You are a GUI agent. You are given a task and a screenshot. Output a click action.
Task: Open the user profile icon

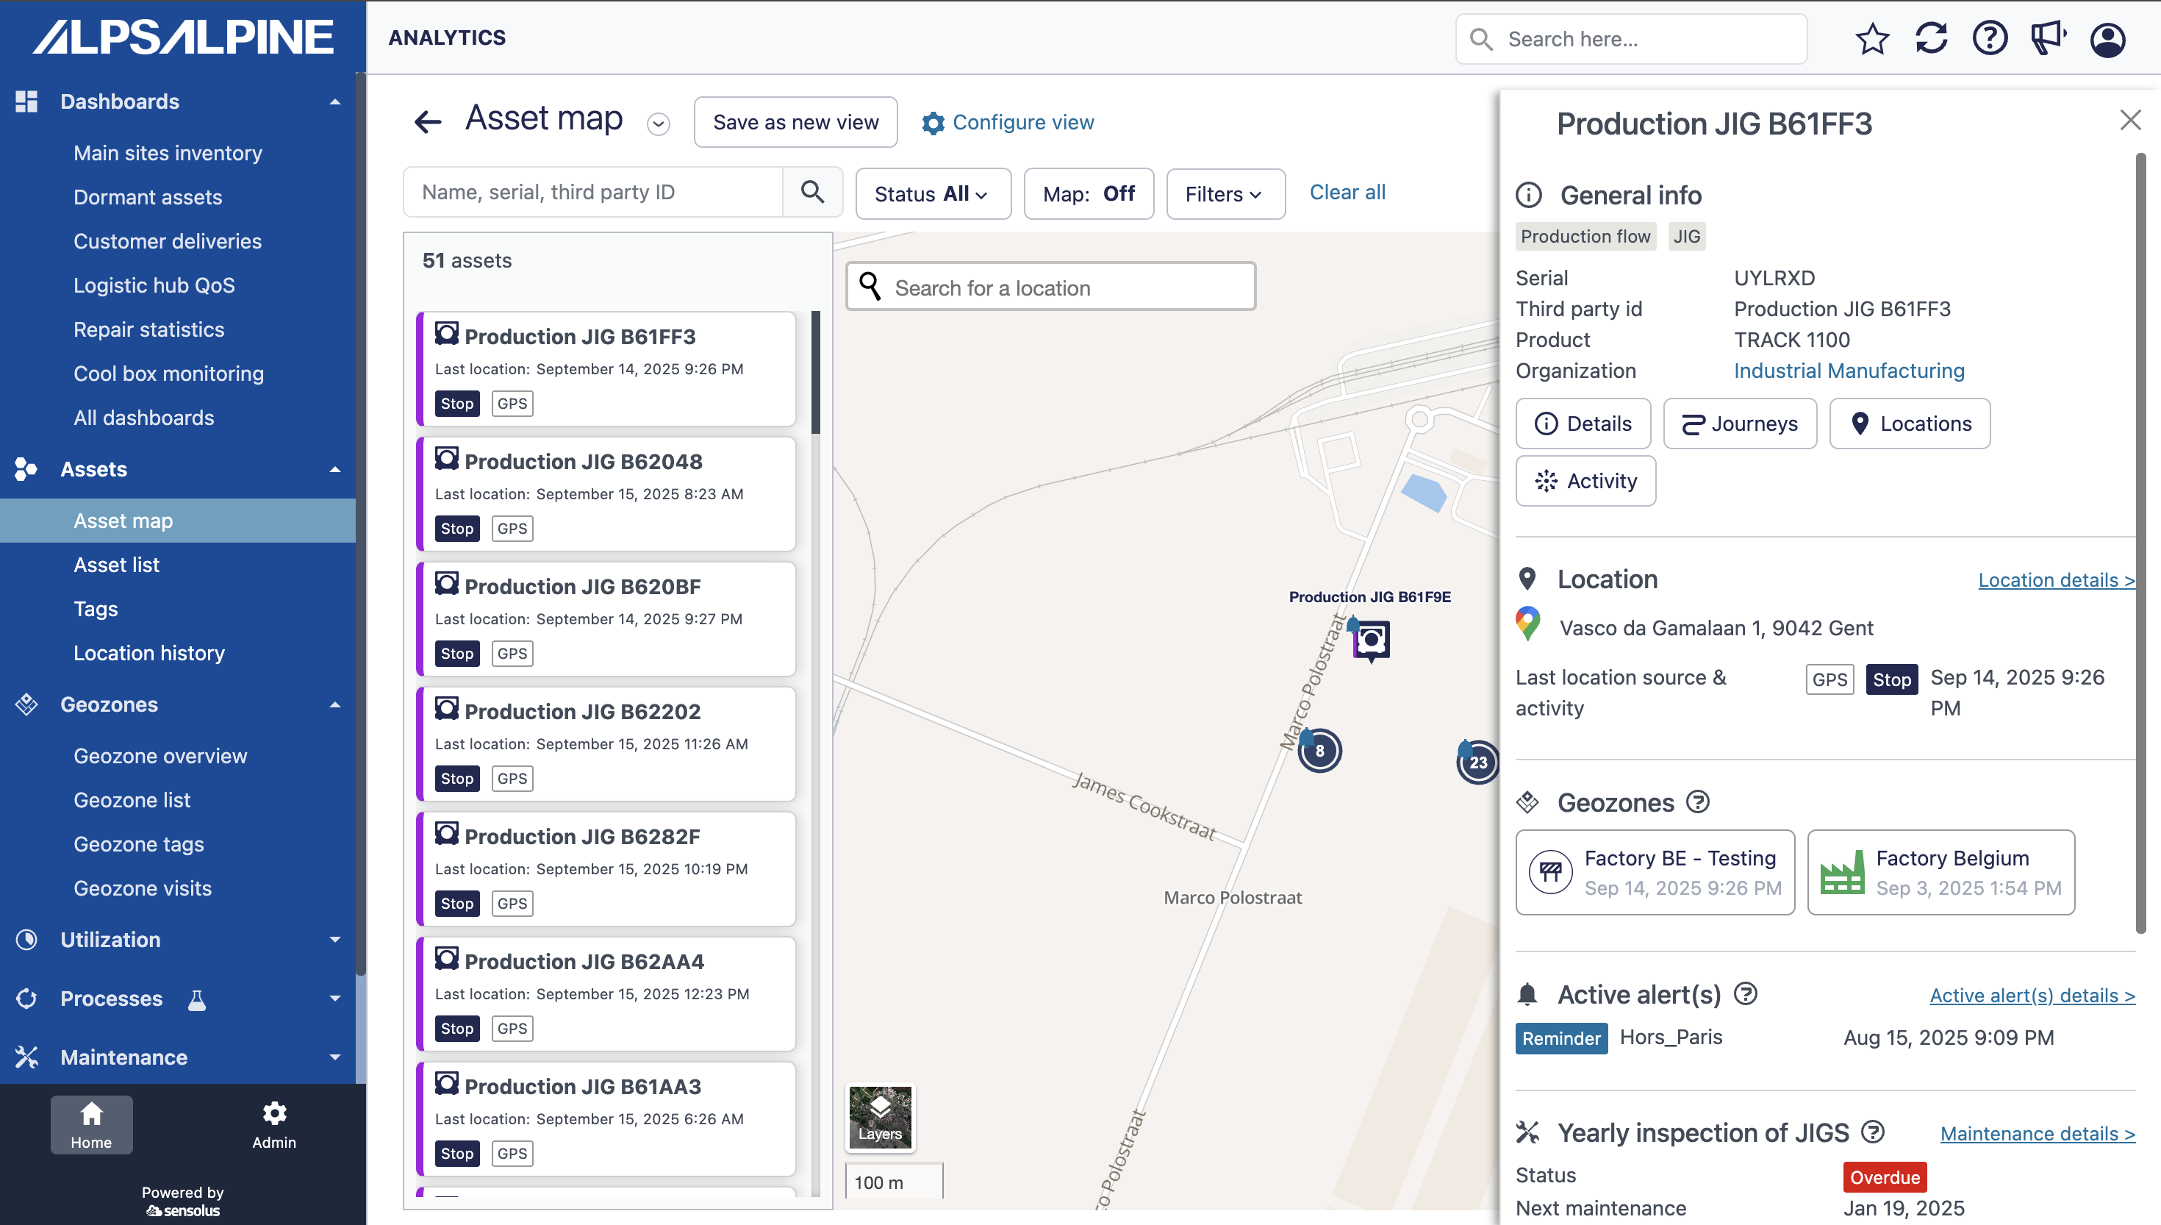2107,39
